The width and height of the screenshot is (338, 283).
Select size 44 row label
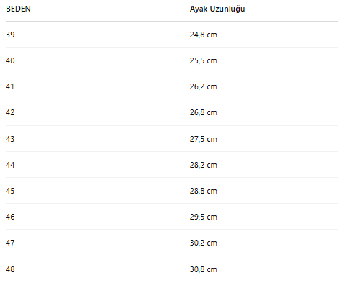pos(10,165)
